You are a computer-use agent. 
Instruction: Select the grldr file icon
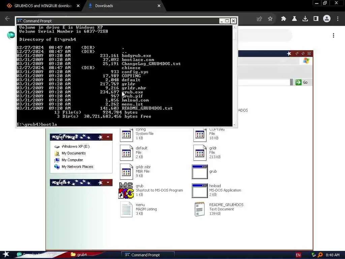tap(200, 153)
